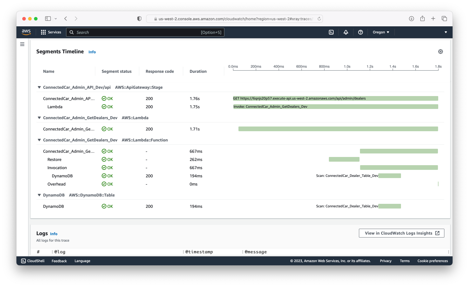This screenshot has width=469, height=287.
Task: Open Cookie preferences in footer
Action: point(433,261)
